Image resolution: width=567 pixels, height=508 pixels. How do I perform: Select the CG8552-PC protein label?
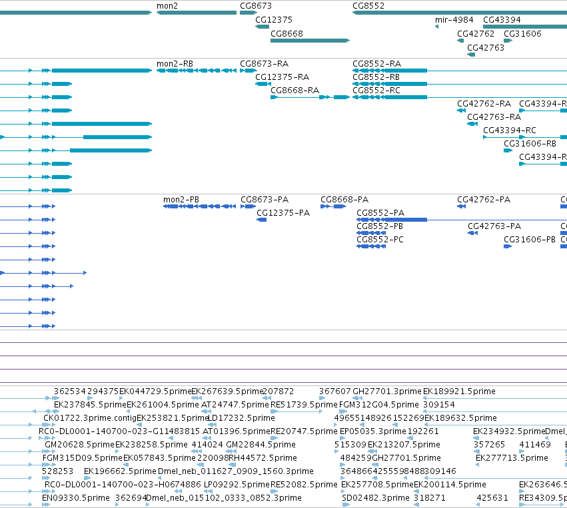pyautogui.click(x=380, y=240)
